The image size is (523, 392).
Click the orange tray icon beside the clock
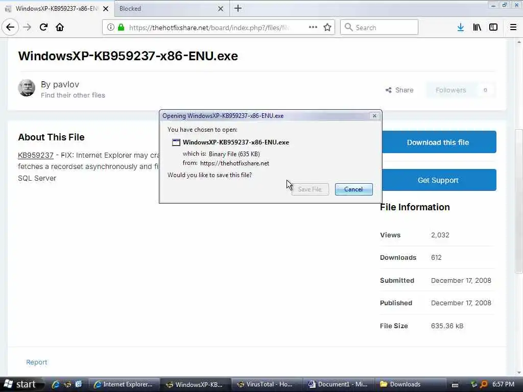[484, 384]
